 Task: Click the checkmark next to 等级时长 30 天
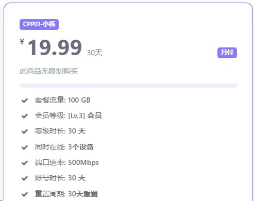click(x=25, y=131)
